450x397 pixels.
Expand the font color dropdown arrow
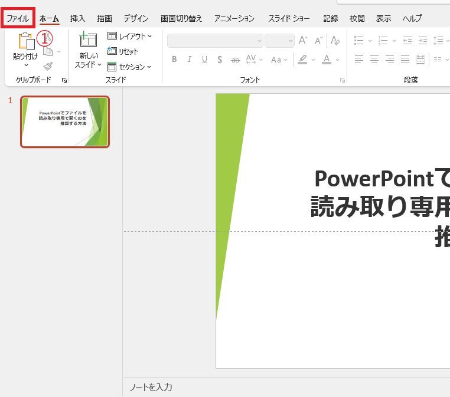pyautogui.click(x=338, y=60)
